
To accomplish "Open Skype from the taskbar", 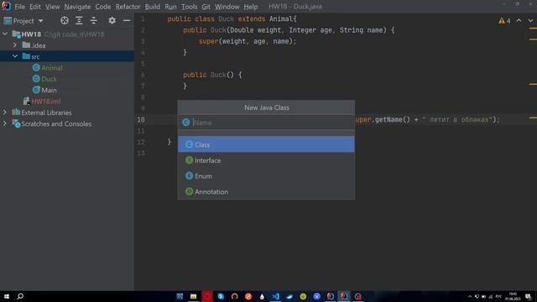I will click(221, 296).
